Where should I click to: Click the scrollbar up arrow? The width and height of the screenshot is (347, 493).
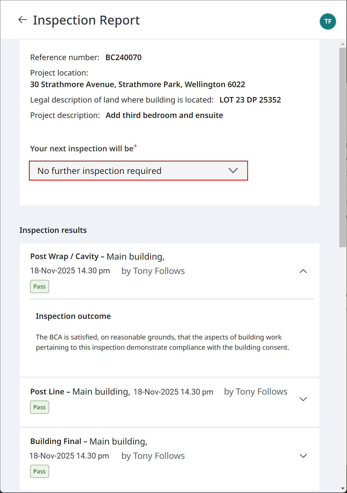pos(343,44)
